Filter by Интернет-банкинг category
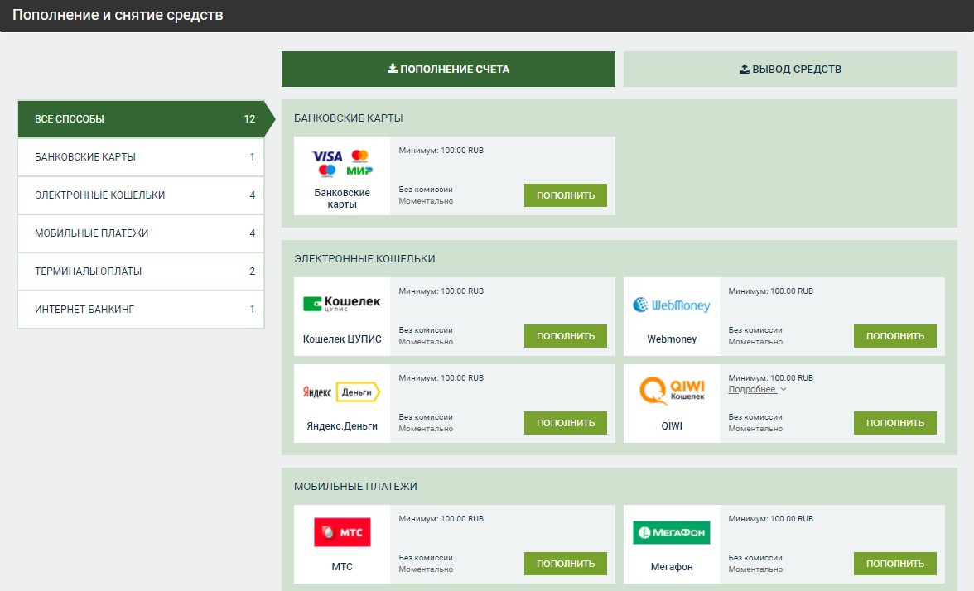This screenshot has height=591, width=974. (141, 310)
